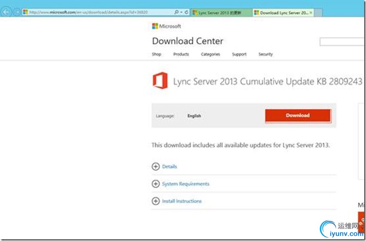This screenshot has width=366, height=241.
Task: Click the red Office logo icon
Action: tap(160, 80)
